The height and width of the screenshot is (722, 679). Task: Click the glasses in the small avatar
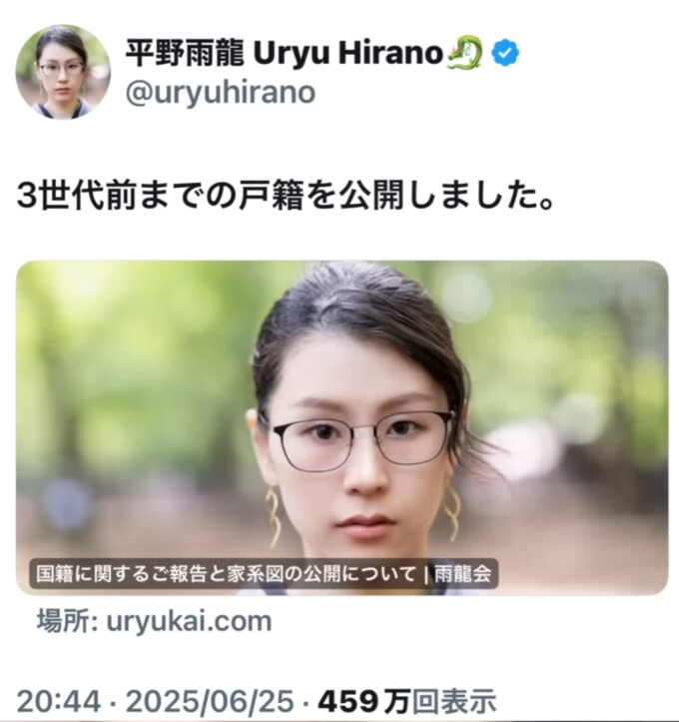tap(61, 69)
